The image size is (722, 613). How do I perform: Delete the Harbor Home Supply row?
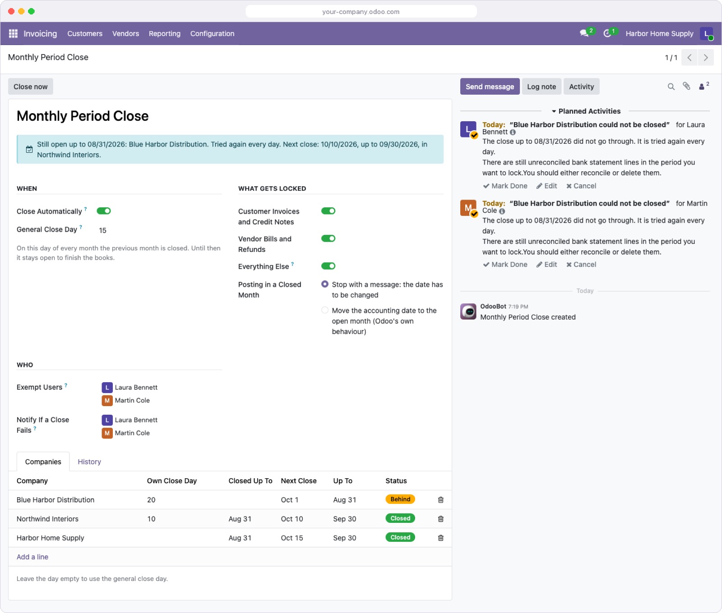click(x=441, y=538)
